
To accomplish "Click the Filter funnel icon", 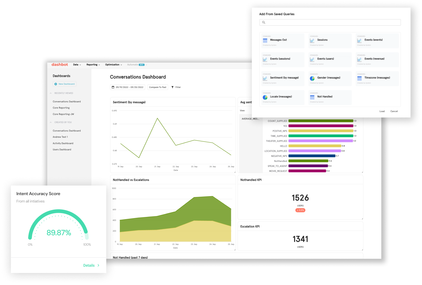I will pyautogui.click(x=173, y=87).
